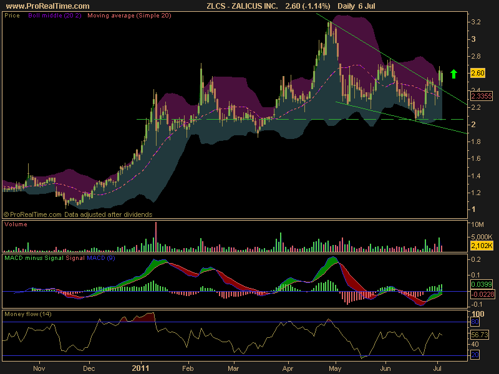499x374 pixels.
Task: Click the 10M volume axis label
Action: (x=477, y=225)
